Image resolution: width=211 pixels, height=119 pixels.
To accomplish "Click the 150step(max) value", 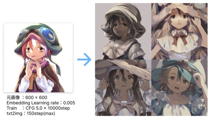I will click(41, 113).
